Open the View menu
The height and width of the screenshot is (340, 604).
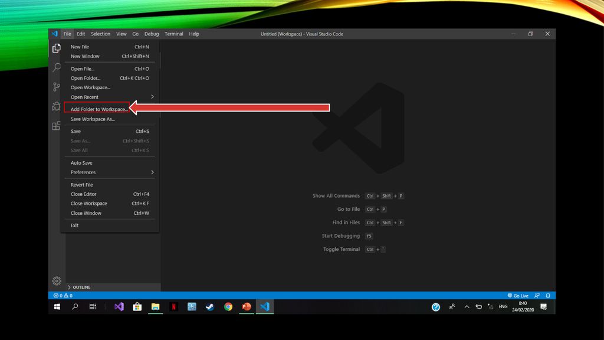point(122,34)
